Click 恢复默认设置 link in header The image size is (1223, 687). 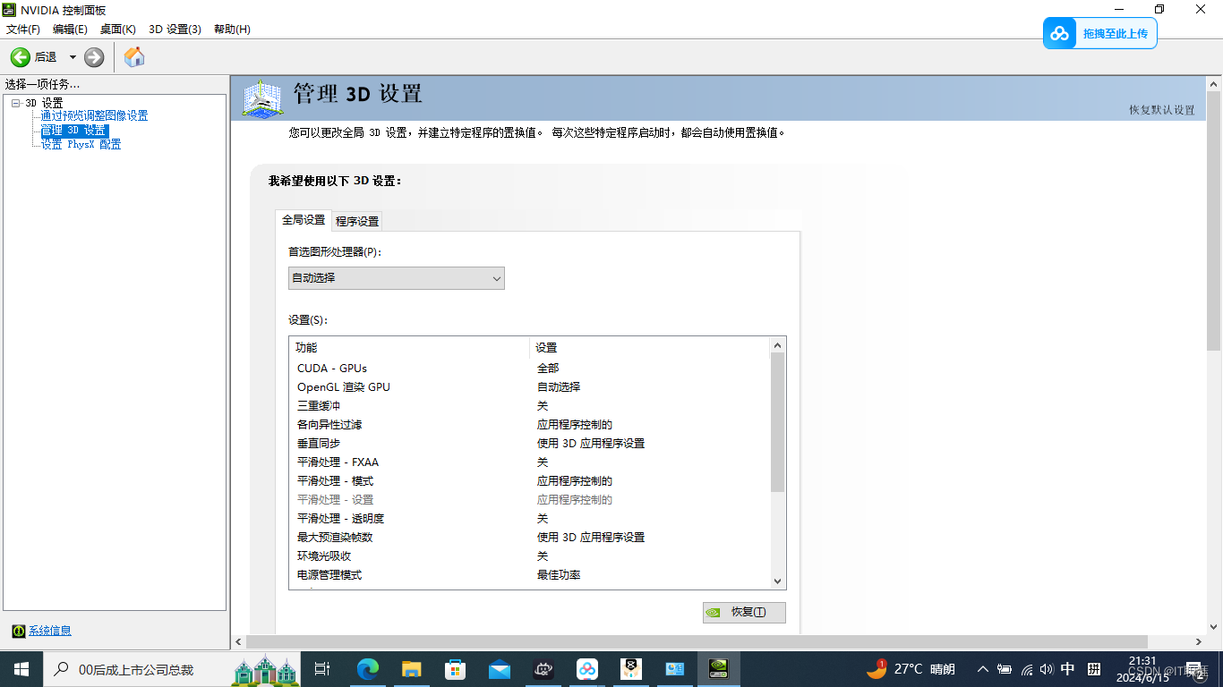[1161, 110]
